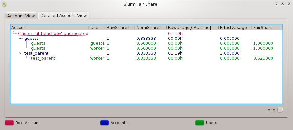
Task: Click the blue guests account name
Action: tap(31, 39)
